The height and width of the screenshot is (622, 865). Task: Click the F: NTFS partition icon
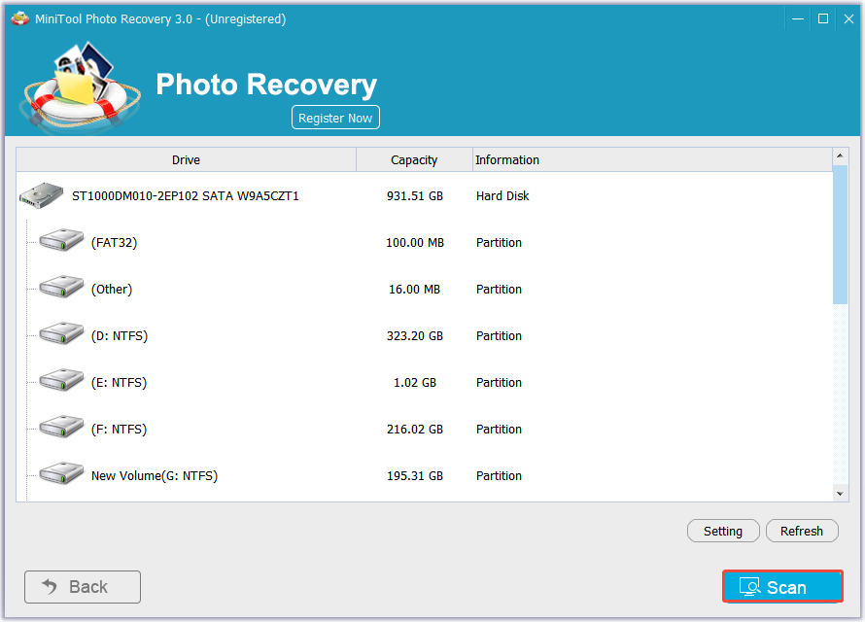61,426
